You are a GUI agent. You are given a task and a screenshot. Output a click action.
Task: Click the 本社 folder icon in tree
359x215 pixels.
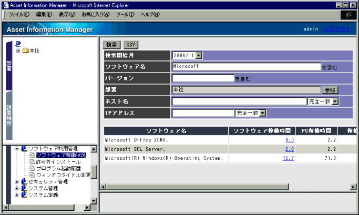coord(25,51)
